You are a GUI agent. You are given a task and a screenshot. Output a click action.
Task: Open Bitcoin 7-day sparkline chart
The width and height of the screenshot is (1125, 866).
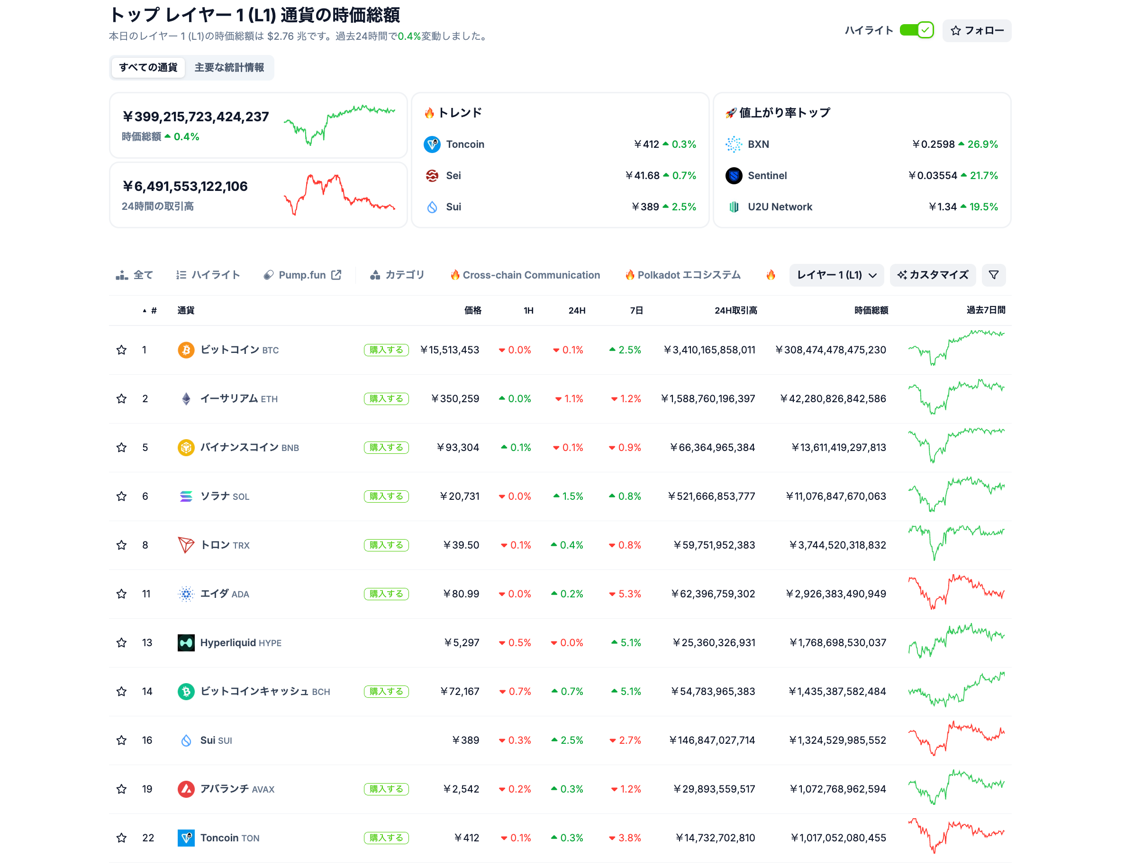coord(956,348)
